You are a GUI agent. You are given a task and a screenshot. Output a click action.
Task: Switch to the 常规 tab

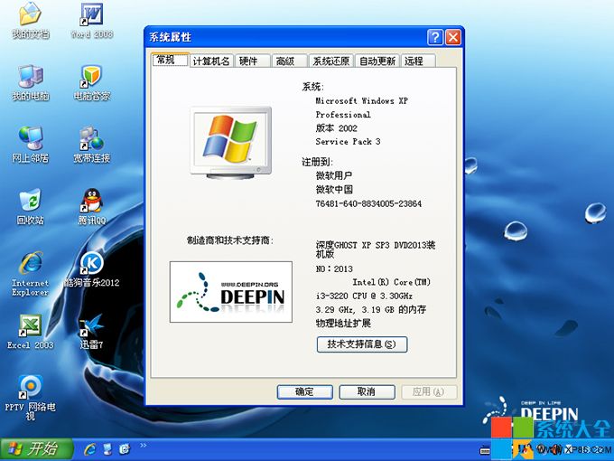point(171,60)
